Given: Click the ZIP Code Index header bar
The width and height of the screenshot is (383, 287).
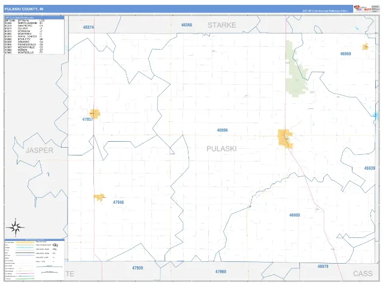Looking at the screenshot, I should click(x=35, y=17).
